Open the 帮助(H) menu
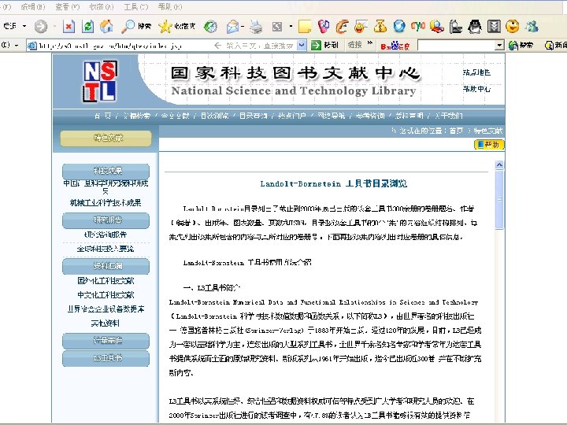The width and height of the screenshot is (567, 425). point(170,6)
